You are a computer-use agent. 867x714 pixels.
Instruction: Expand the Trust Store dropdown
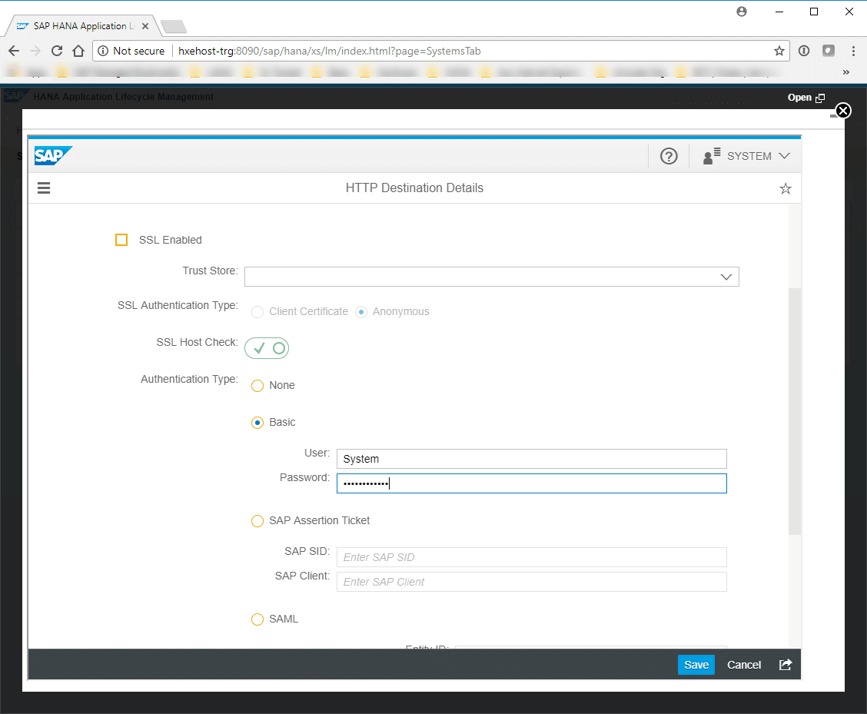(x=726, y=277)
